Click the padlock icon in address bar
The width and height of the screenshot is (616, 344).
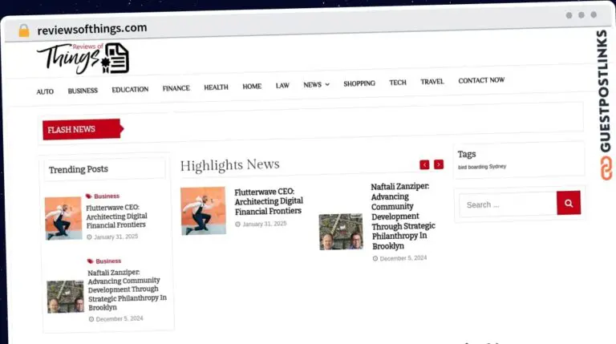click(x=23, y=30)
